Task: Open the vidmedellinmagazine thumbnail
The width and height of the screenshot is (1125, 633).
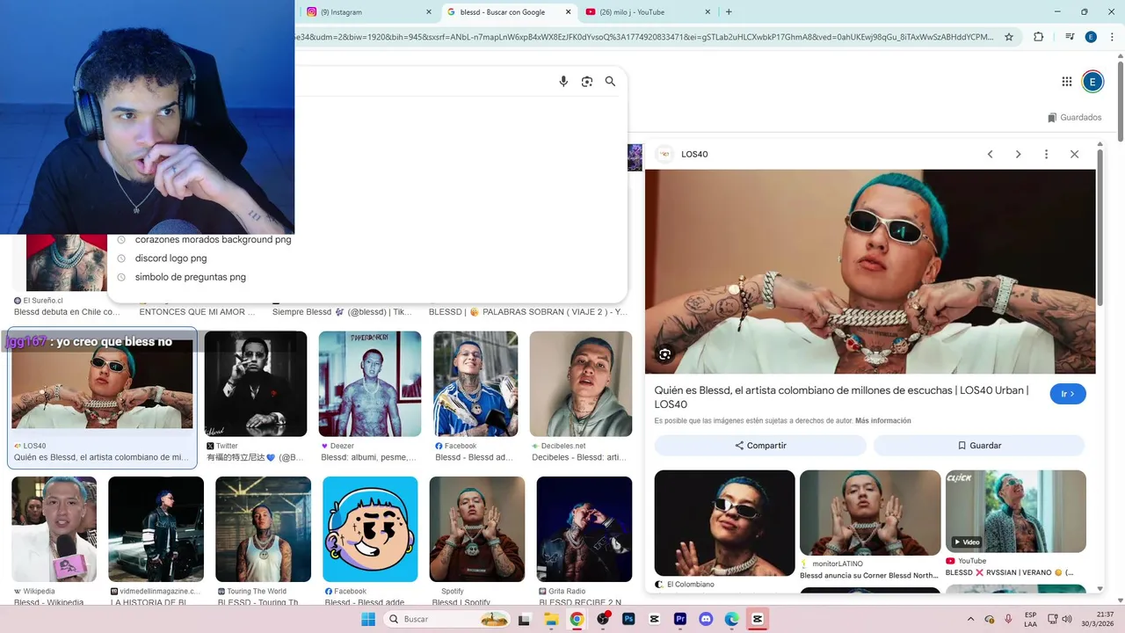Action: pyautogui.click(x=156, y=529)
